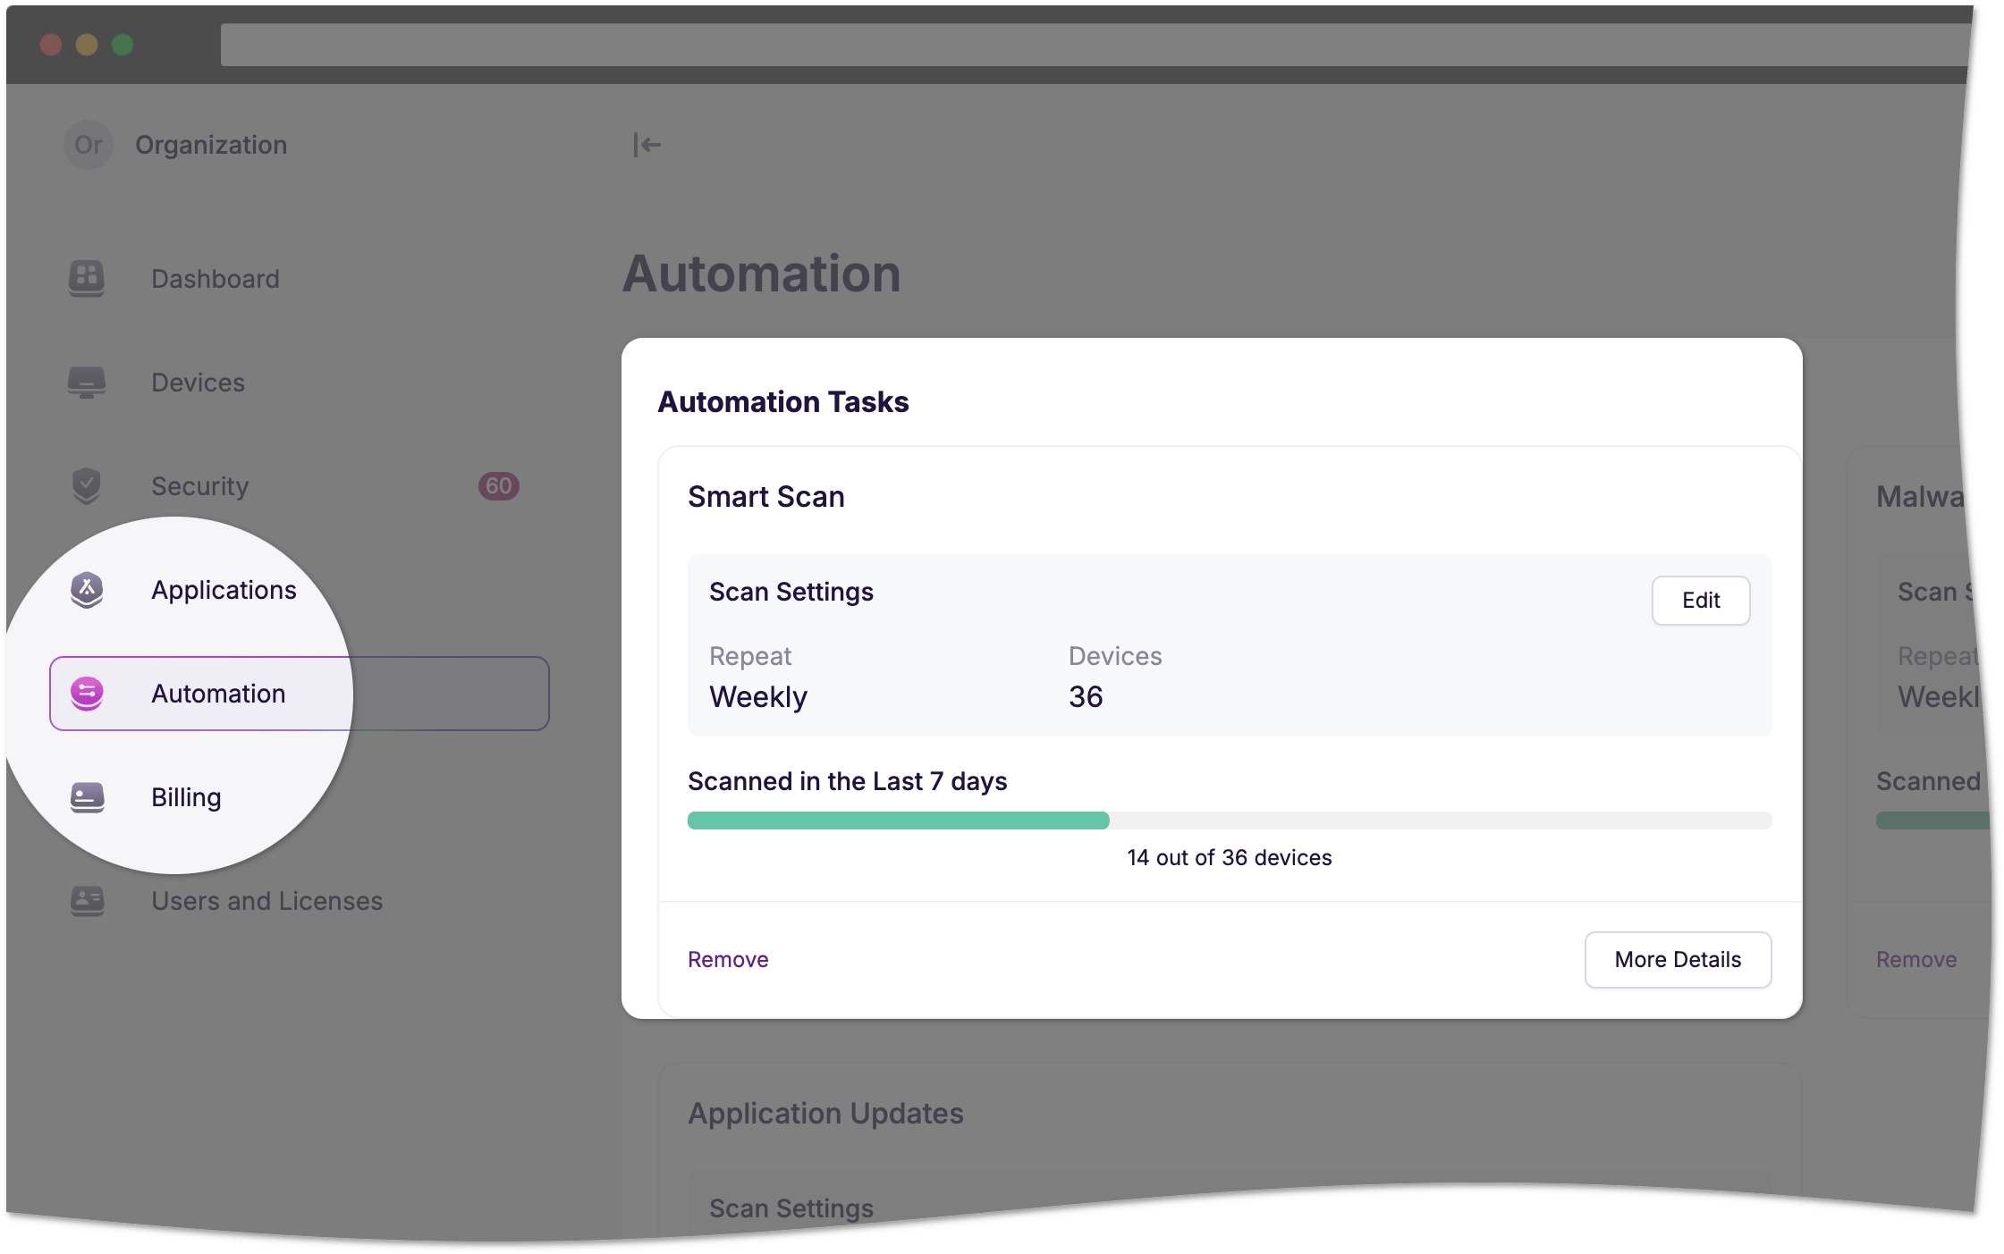Click the yellow minimize window button

click(x=87, y=44)
